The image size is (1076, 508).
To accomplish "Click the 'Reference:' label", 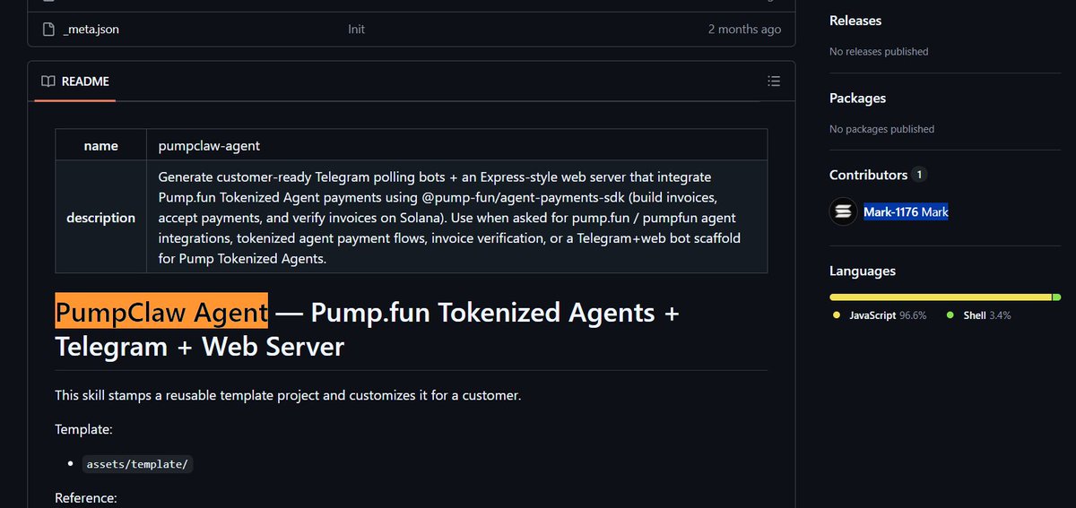I will coord(86,497).
